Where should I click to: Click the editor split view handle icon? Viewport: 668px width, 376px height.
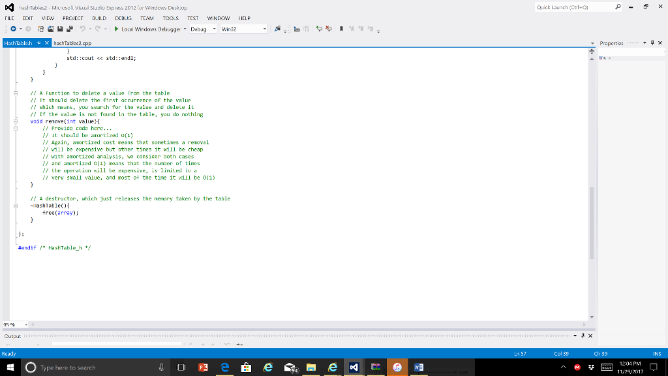coord(592,51)
